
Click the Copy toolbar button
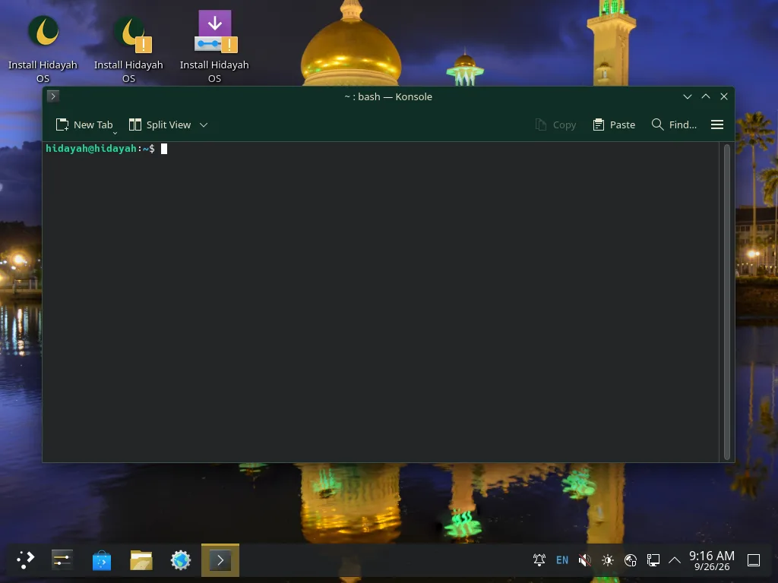[555, 125]
